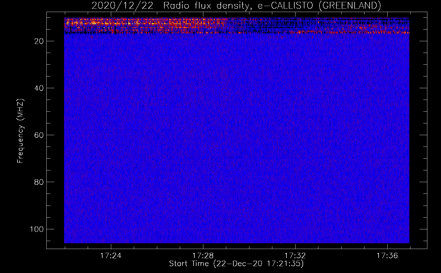Click the 'Start Time (22-Dec-20 17:21:35)' axis label
The image size is (441, 273).
tap(236, 264)
